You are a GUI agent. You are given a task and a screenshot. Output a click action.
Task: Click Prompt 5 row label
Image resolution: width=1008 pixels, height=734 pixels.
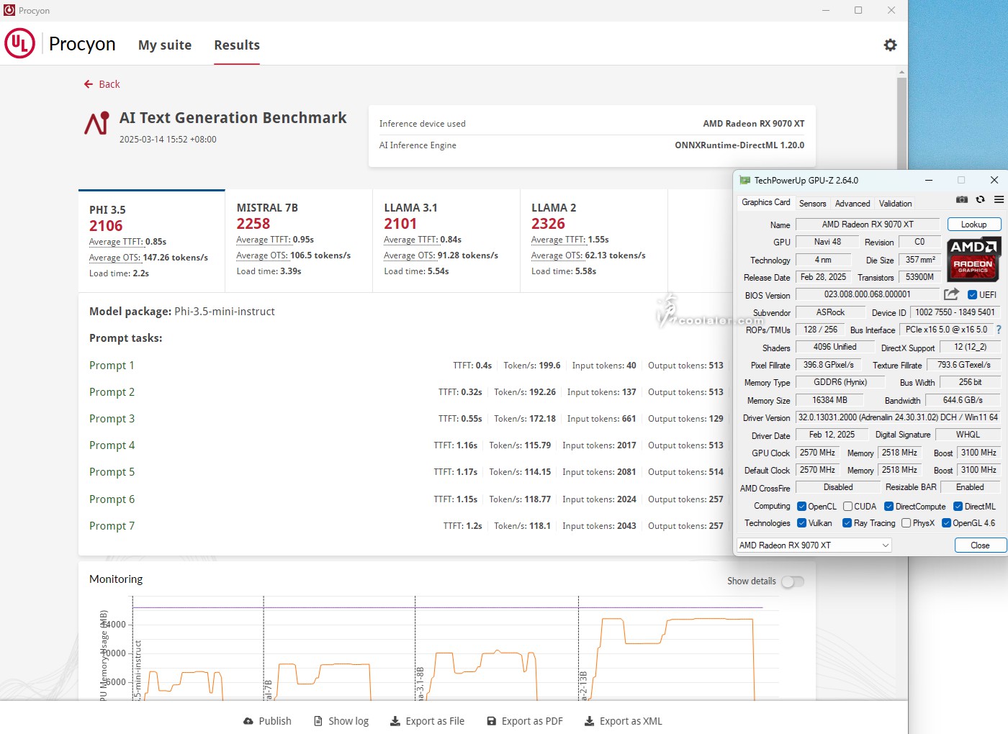(x=112, y=472)
